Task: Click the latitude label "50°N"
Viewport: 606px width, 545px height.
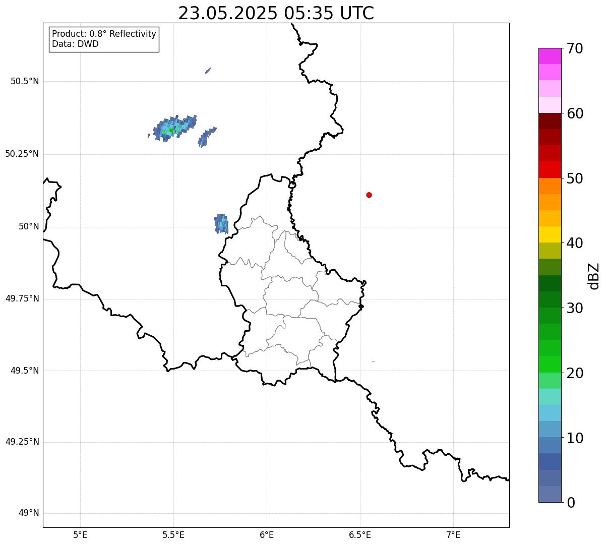Action: (29, 226)
